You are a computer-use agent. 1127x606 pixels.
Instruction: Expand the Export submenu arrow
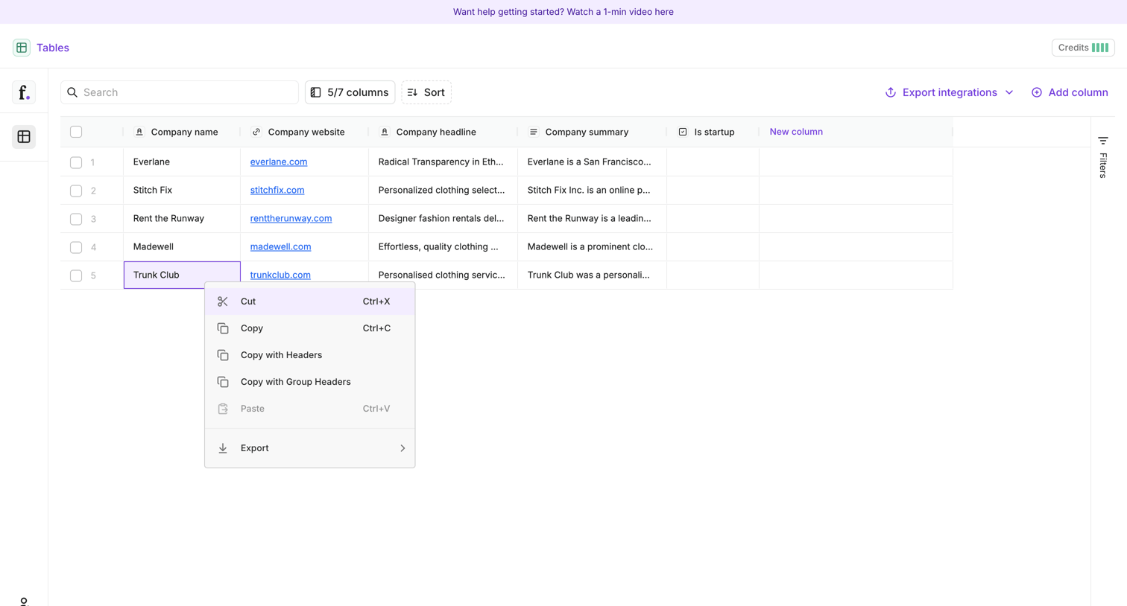coord(402,448)
